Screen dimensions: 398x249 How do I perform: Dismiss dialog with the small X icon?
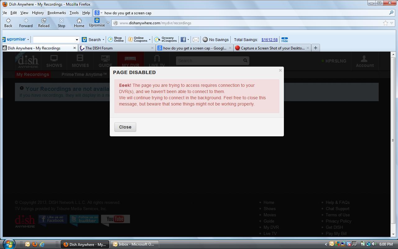[280, 71]
